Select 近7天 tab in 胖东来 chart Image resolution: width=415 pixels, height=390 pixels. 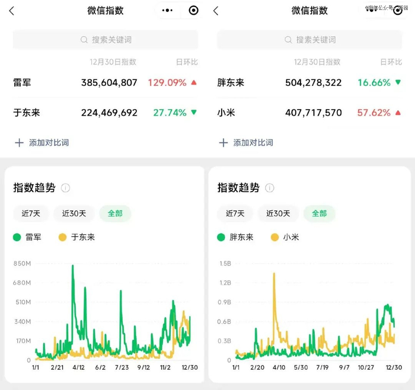pos(235,213)
